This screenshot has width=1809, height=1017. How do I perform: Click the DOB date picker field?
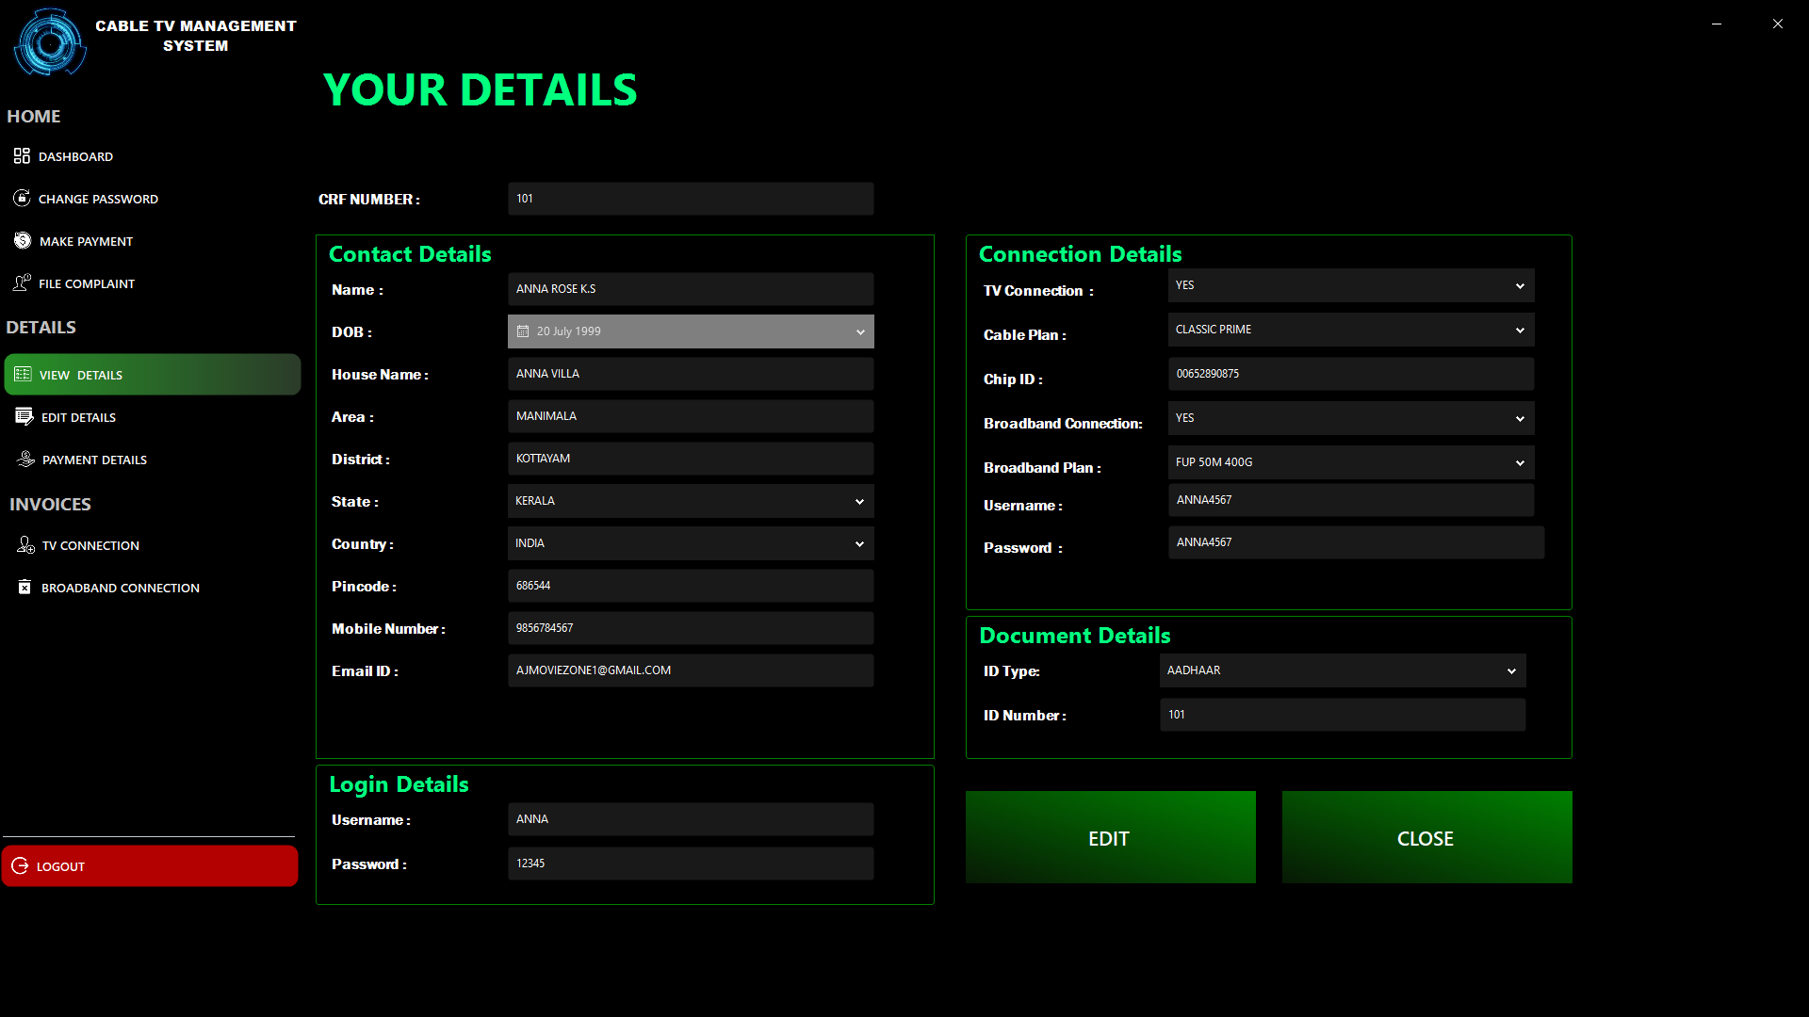(x=690, y=331)
